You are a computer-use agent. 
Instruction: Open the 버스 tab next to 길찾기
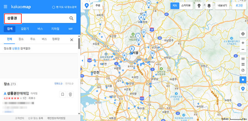coord(40,29)
